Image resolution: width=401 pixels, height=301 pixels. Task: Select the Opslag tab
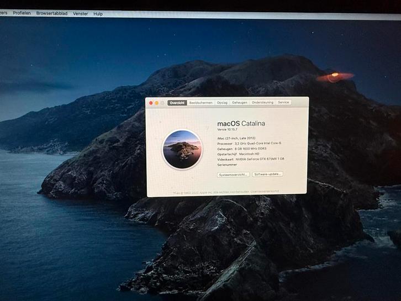pos(222,103)
